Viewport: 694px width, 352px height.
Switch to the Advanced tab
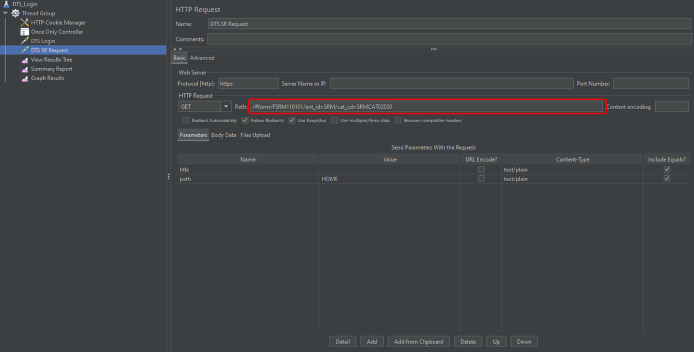tap(202, 58)
